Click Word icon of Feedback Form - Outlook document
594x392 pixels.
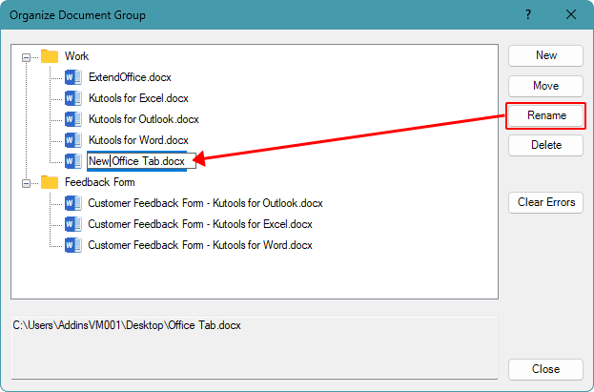coord(73,203)
